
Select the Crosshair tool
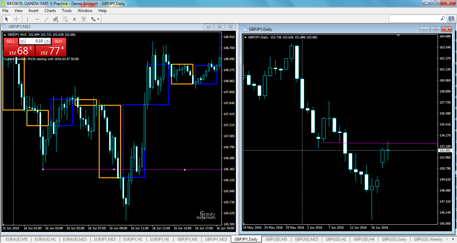coord(16,19)
